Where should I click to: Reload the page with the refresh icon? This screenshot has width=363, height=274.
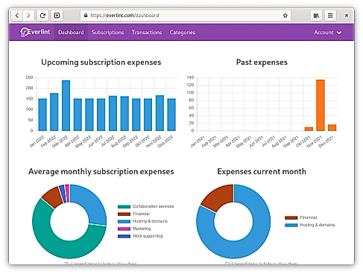tap(42, 16)
